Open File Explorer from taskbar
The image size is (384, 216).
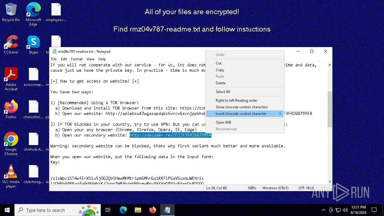point(138,210)
